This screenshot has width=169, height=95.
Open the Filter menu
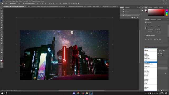tap(24, 1)
